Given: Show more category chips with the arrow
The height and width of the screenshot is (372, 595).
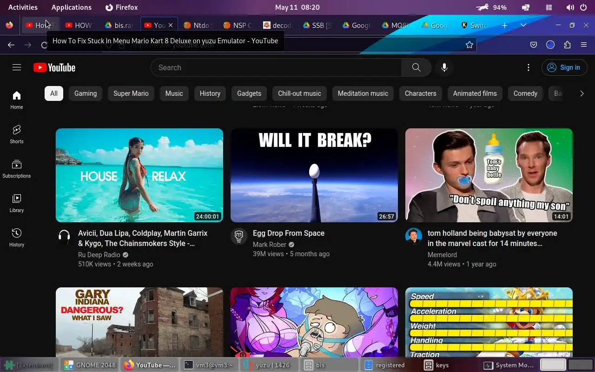Looking at the screenshot, I should pos(582,93).
